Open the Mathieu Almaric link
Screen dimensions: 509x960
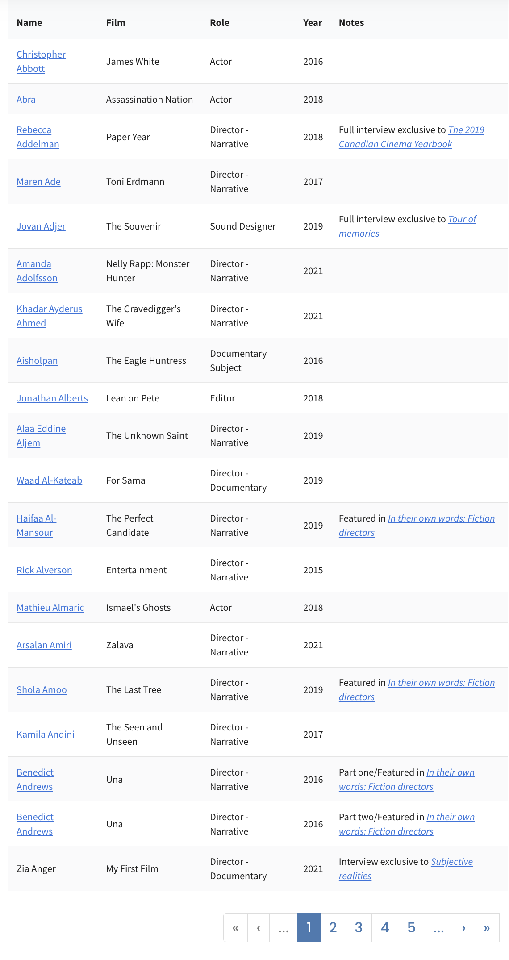50,608
